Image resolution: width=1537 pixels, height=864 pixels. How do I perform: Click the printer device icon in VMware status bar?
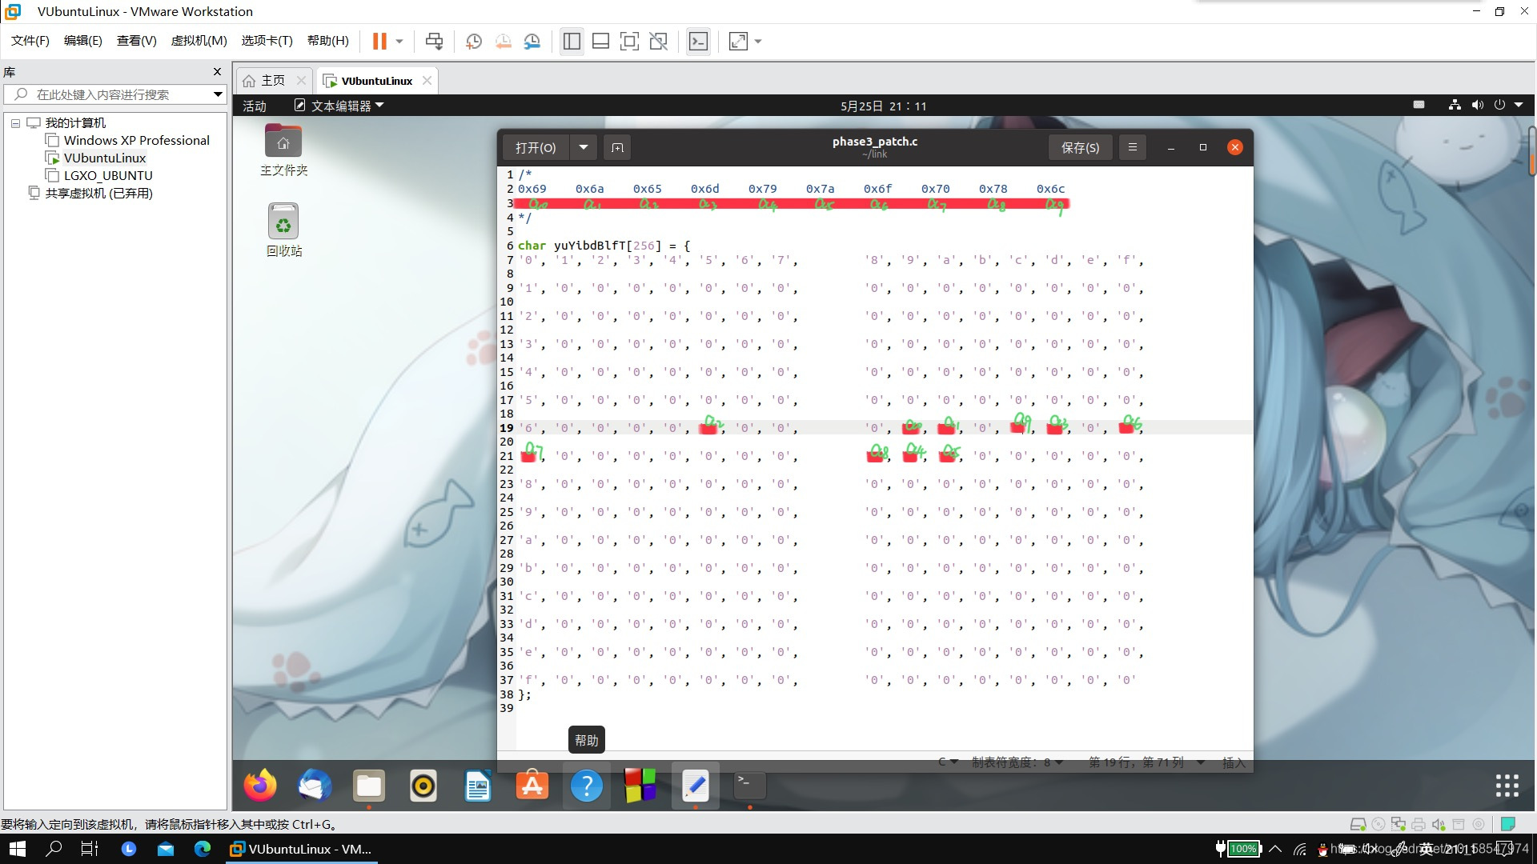[x=1419, y=824]
